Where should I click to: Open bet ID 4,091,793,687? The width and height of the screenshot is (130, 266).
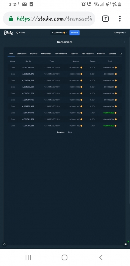(28, 87)
